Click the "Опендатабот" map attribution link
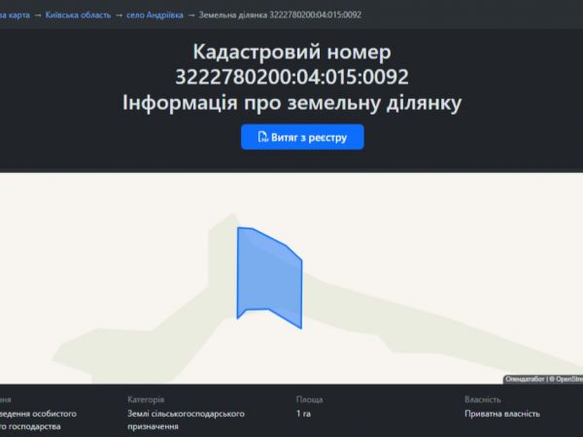Image resolution: width=583 pixels, height=437 pixels. click(x=524, y=379)
